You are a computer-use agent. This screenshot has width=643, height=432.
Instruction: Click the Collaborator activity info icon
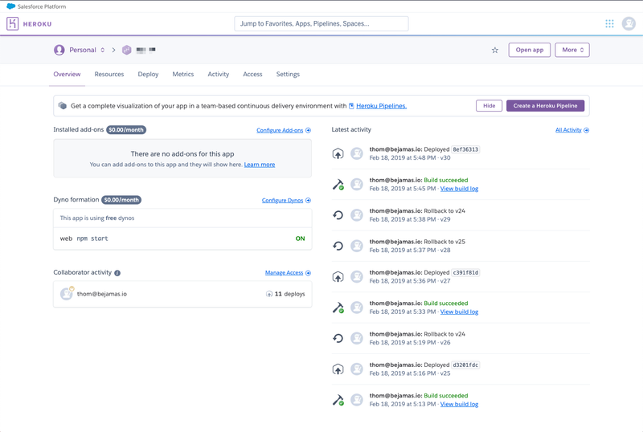click(117, 273)
